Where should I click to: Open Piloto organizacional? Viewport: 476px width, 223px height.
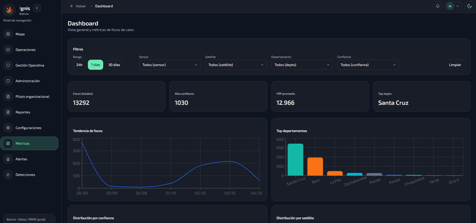pos(32,97)
